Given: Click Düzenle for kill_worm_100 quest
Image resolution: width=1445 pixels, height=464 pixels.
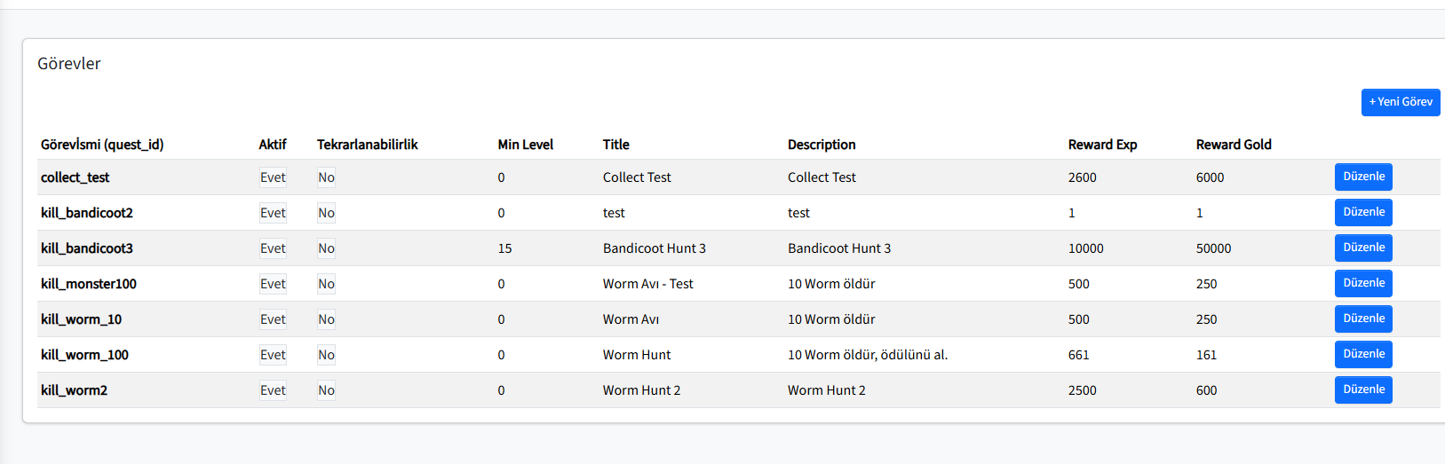Looking at the screenshot, I should click(x=1363, y=354).
